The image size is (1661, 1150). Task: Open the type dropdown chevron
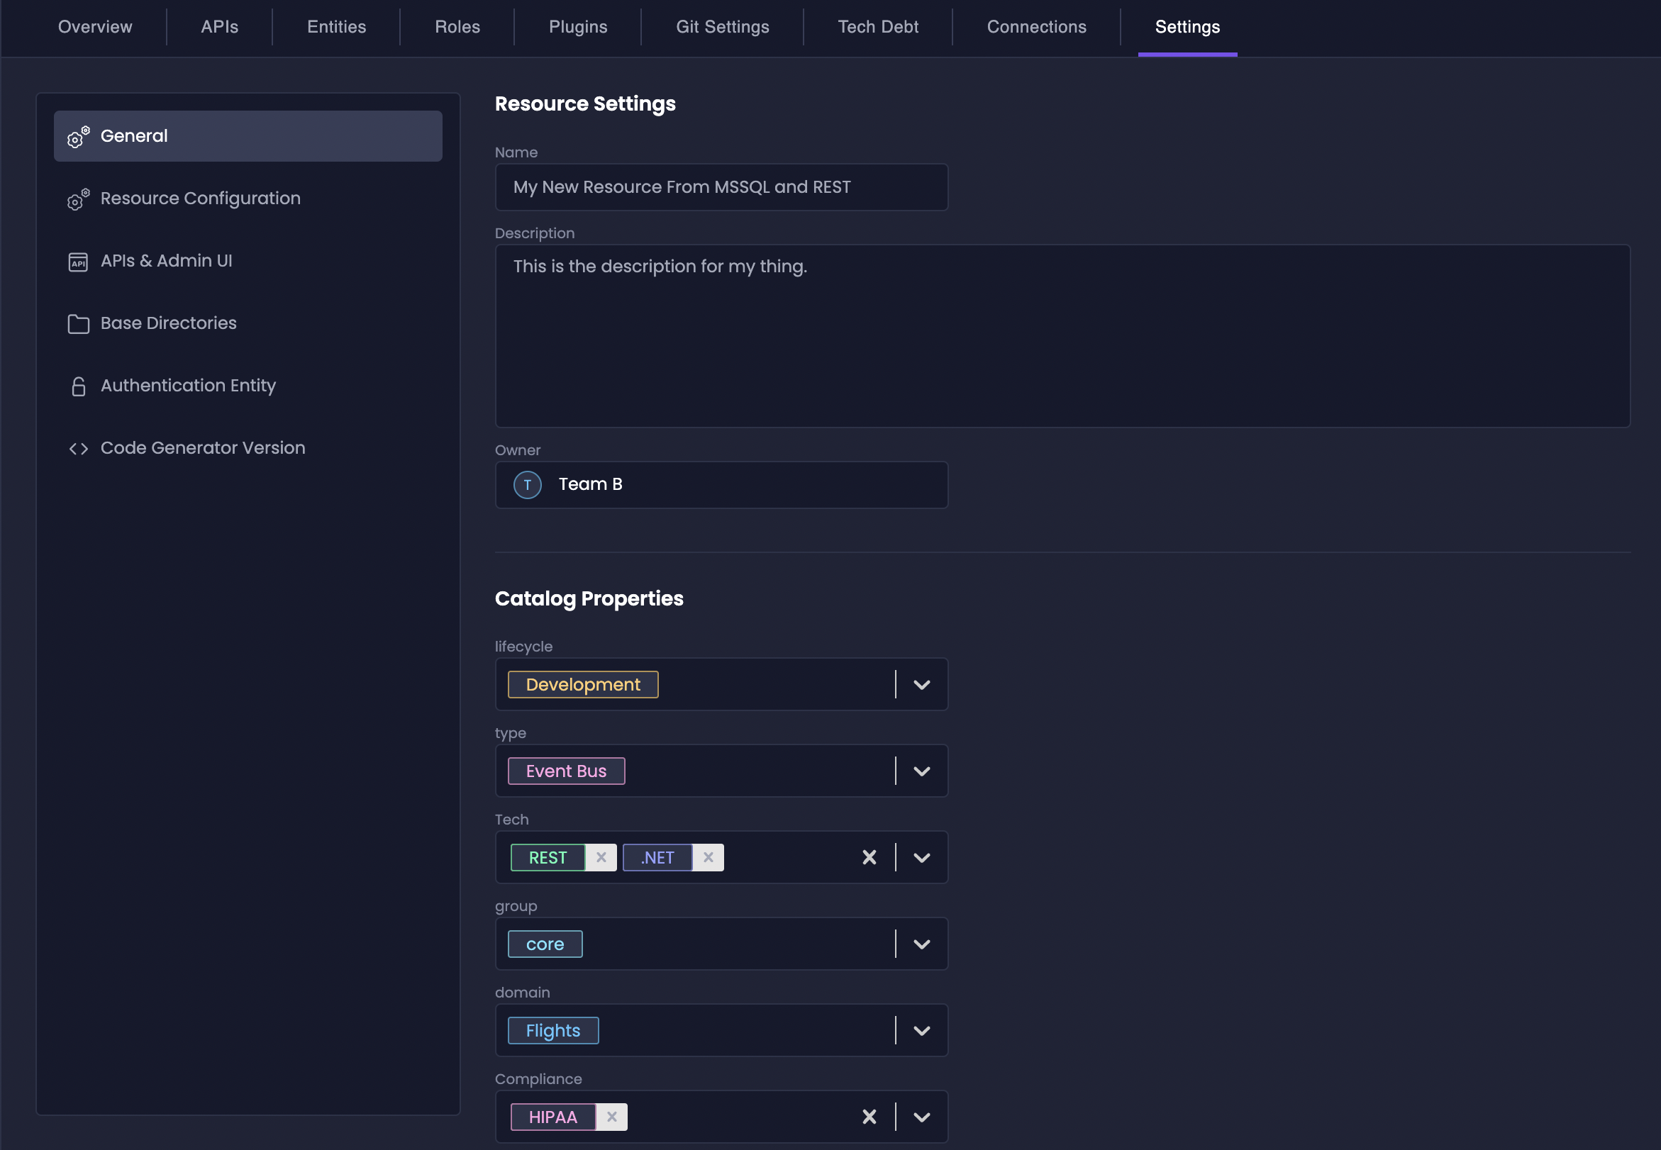[x=921, y=771]
